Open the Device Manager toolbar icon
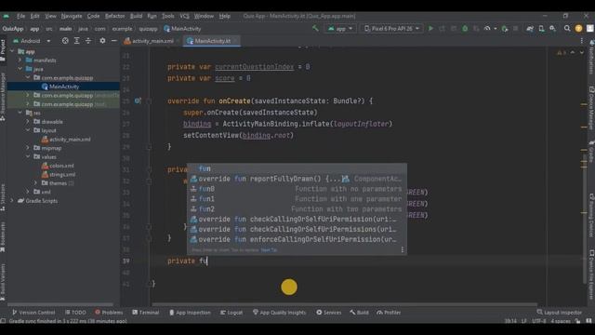The height and width of the screenshot is (335, 595). tap(541, 29)
